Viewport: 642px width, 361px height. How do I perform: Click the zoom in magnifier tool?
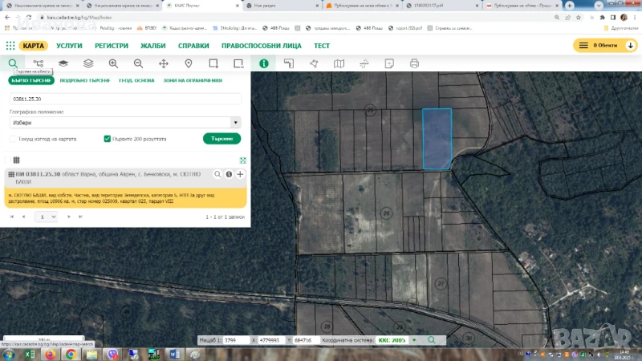[113, 63]
